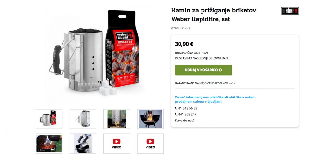Click the Weber brand logo
Viewport: 311px width, 162px height.
coord(290,11)
